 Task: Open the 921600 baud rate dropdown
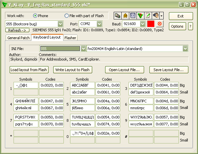tap(142, 24)
